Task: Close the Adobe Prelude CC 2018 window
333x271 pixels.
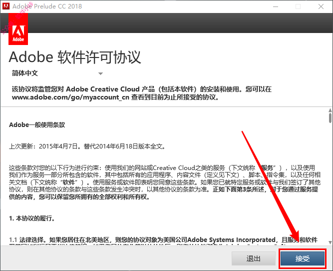Action: [x=321, y=6]
